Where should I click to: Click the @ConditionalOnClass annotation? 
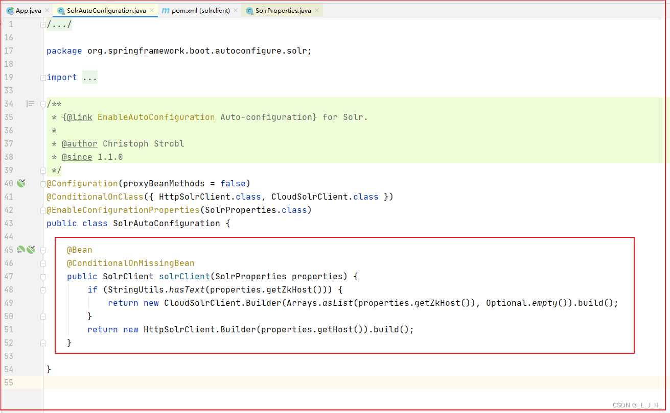coord(95,197)
